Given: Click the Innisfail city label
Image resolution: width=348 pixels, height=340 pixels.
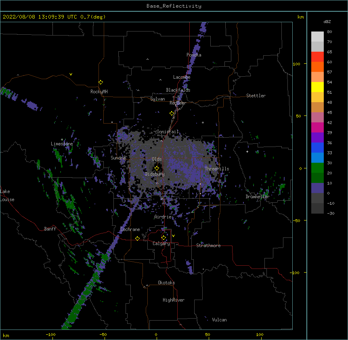Looking at the screenshot, I should (x=168, y=132).
